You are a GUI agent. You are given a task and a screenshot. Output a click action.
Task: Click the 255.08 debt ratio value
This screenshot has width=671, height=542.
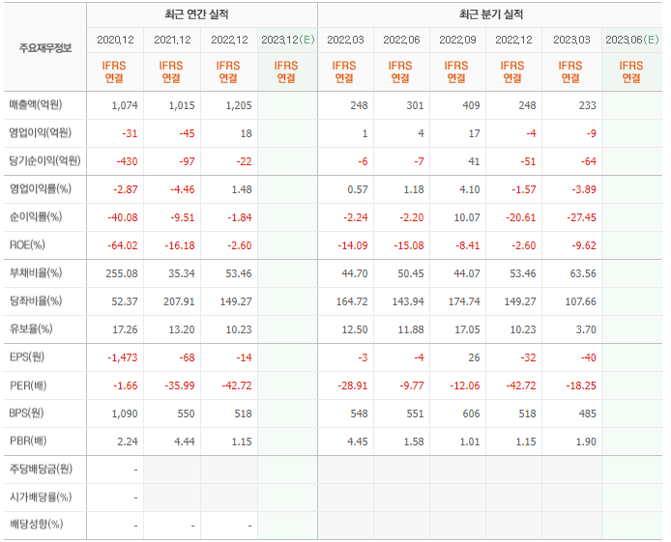(x=122, y=273)
